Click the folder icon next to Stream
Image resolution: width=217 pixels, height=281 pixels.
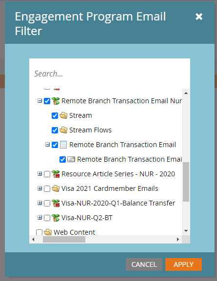coord(63,115)
